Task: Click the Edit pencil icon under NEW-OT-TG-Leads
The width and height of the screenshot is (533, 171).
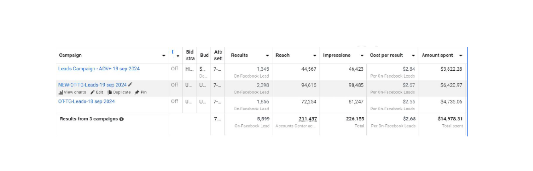Action: point(93,92)
